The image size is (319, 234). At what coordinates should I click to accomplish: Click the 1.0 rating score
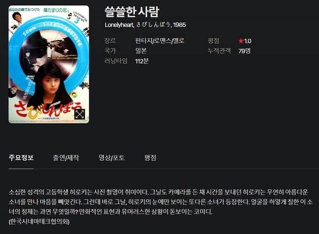[247, 41]
